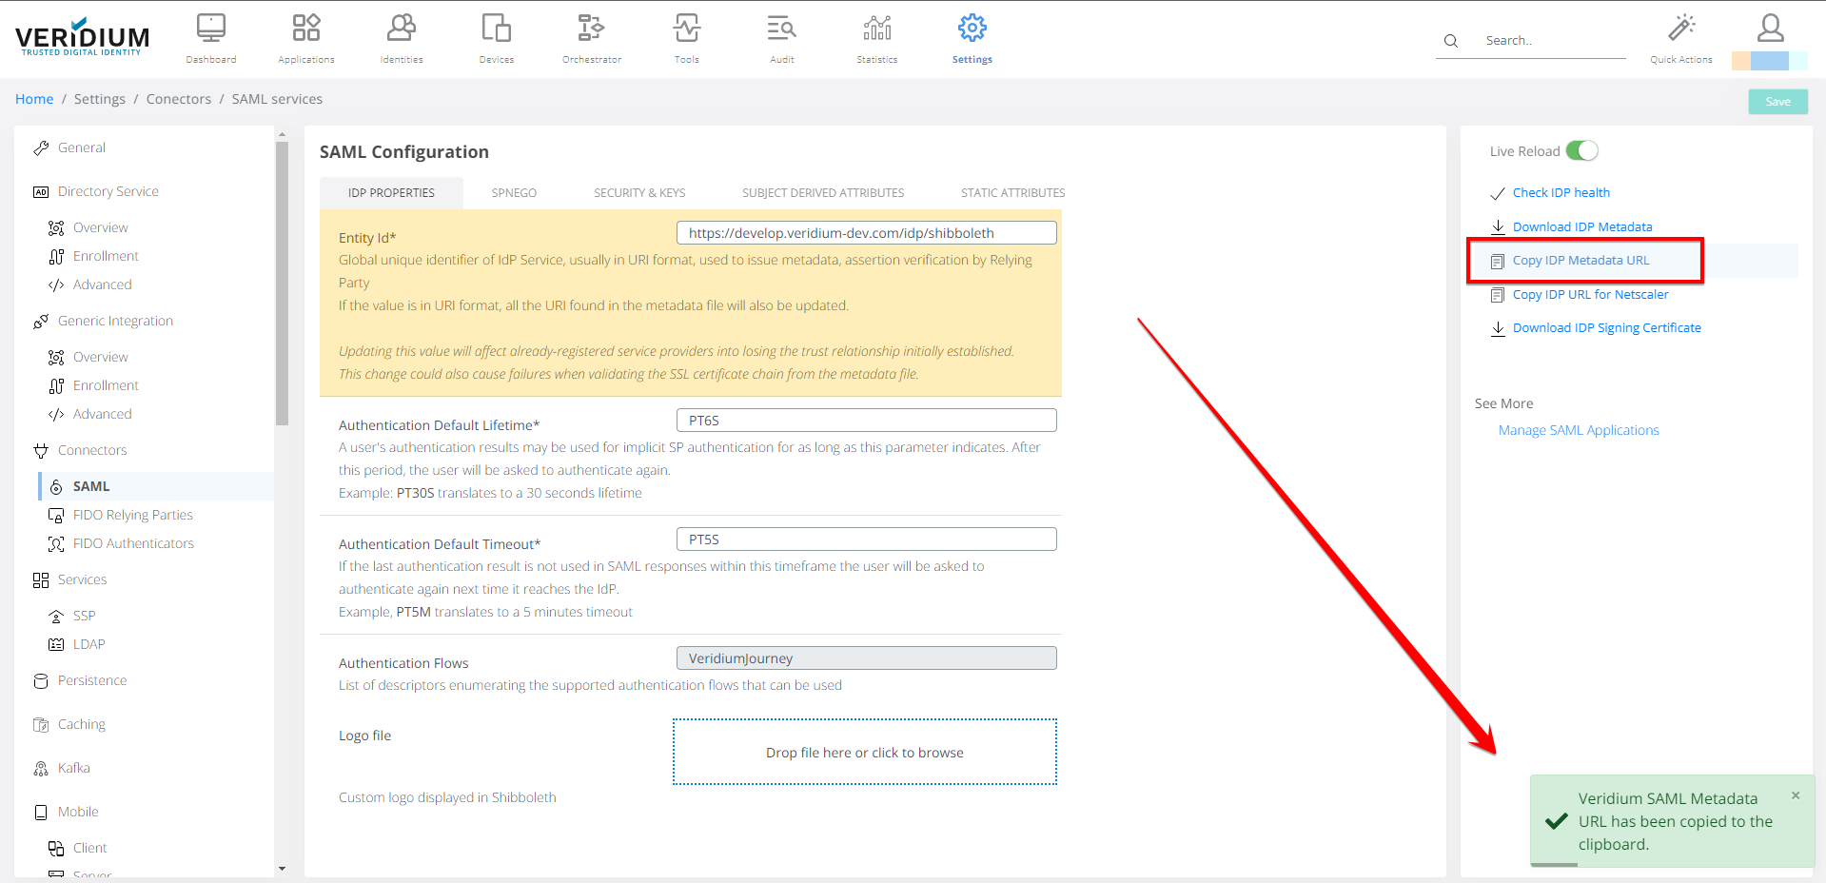Expand the Directory Service section in sidebar
1826x883 pixels.
108,191
